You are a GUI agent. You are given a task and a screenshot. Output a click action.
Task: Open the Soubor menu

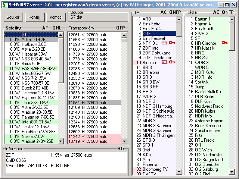[x=13, y=17]
